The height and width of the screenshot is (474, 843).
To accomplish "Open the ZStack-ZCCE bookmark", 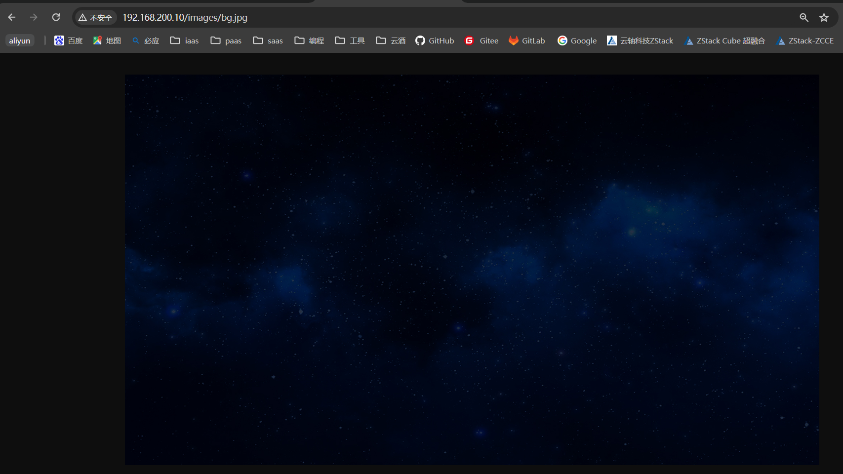I will tap(805, 40).
